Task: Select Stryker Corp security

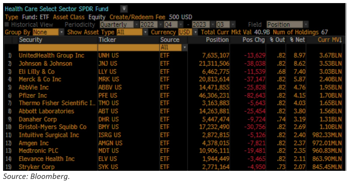Action: click(x=37, y=167)
